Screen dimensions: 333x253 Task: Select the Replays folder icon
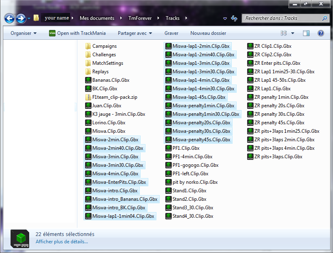88,72
